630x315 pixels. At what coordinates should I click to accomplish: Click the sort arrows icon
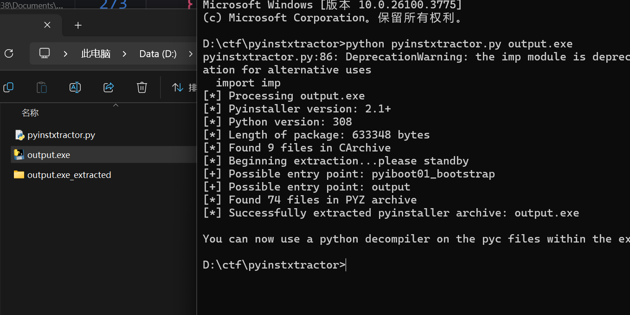178,87
